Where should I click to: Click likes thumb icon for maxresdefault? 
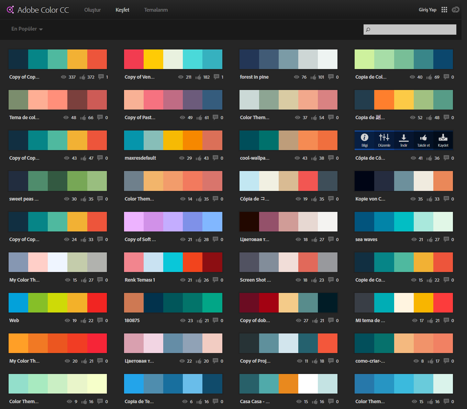click(199, 158)
